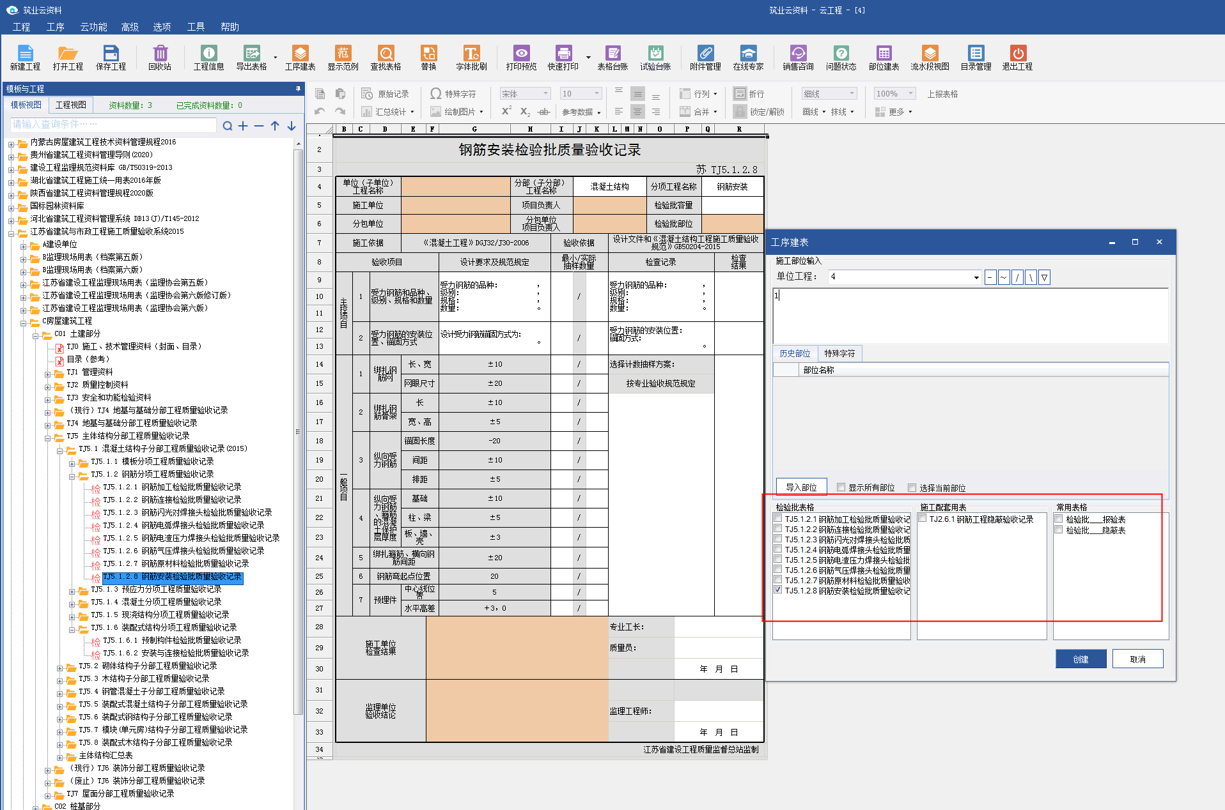Screen dimensions: 1225x810
Task: Click the 工序建表 icon
Action: [300, 57]
